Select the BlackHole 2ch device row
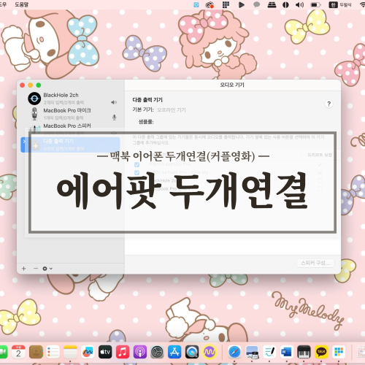 [71, 99]
